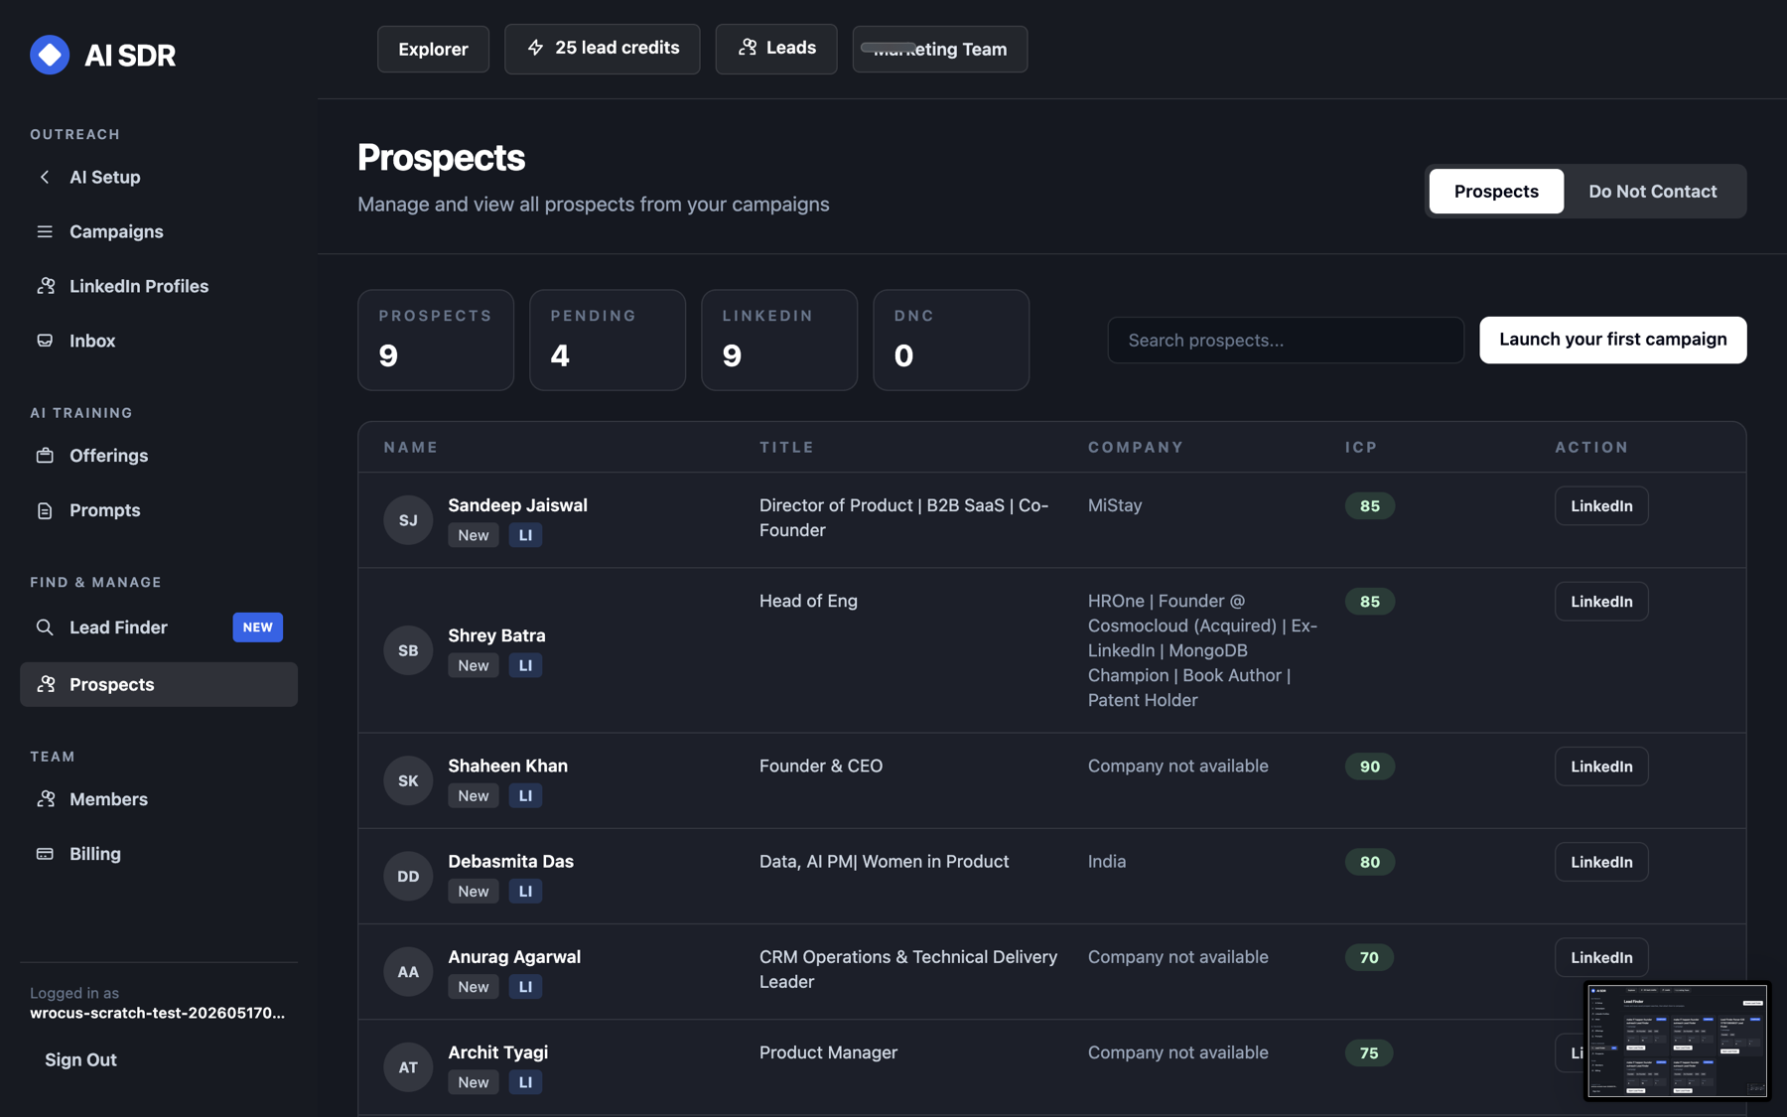1787x1117 pixels.
Task: Click the LinkedIn Profiles people icon
Action: pyautogui.click(x=46, y=286)
